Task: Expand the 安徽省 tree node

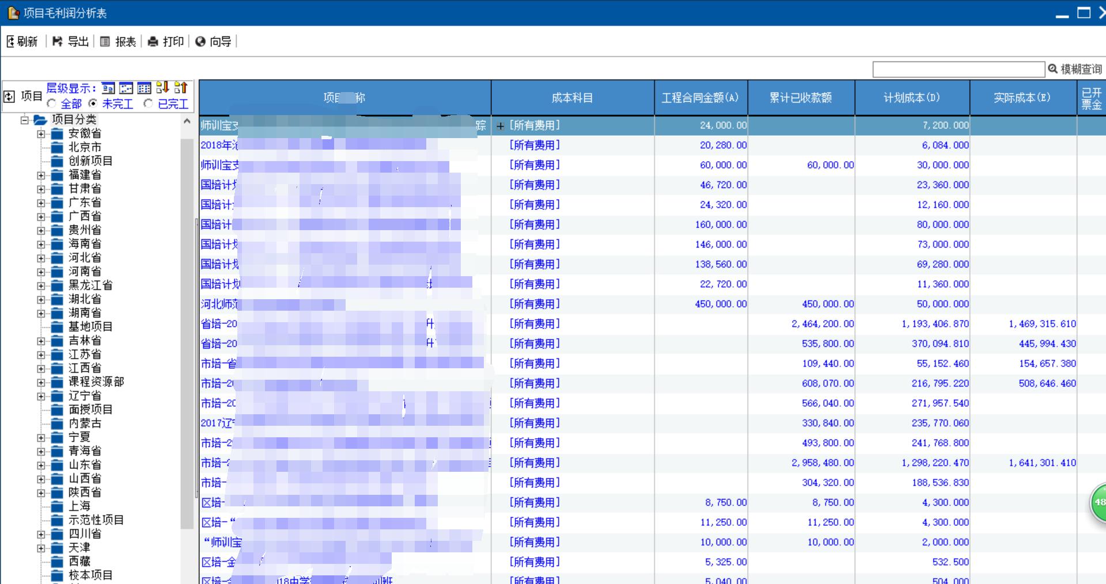Action: pos(41,133)
